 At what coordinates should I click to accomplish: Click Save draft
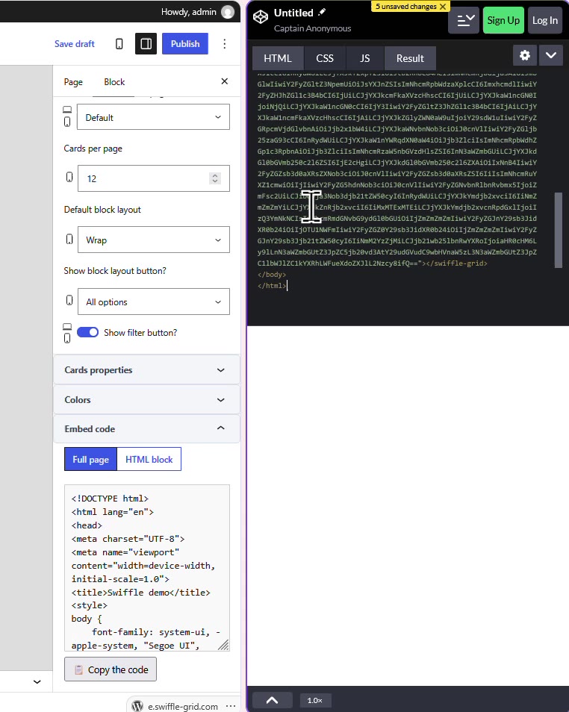[x=75, y=44]
